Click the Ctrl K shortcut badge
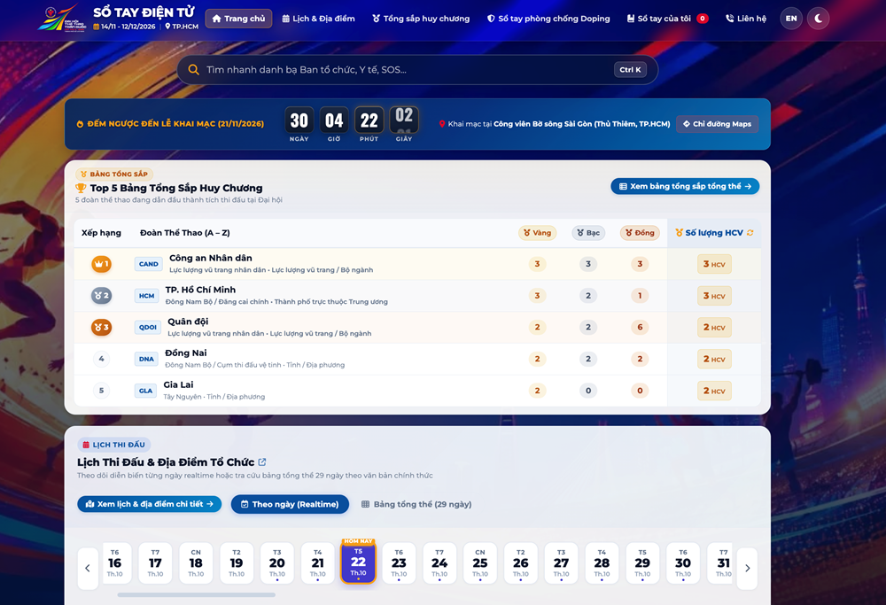The width and height of the screenshot is (886, 605). coord(630,69)
